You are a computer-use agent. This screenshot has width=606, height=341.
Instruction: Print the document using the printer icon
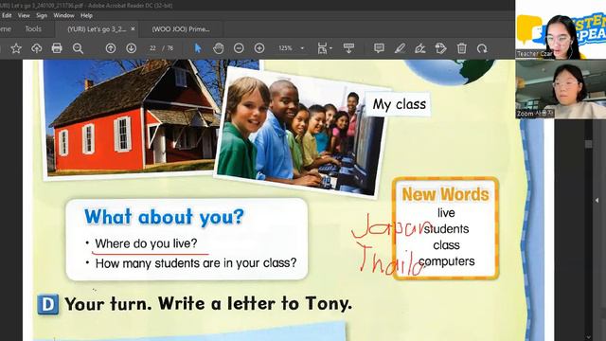(x=57, y=48)
